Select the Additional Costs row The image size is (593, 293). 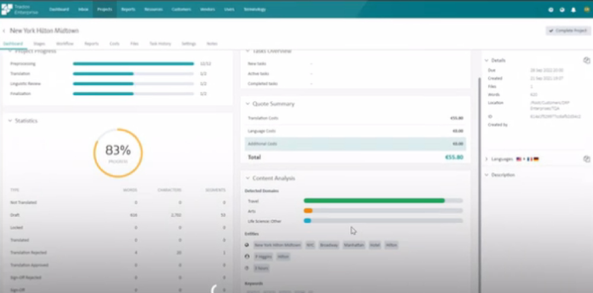pyautogui.click(x=355, y=144)
